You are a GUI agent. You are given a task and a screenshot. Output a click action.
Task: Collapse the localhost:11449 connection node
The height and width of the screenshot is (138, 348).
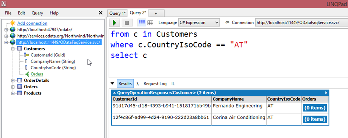point(6,42)
